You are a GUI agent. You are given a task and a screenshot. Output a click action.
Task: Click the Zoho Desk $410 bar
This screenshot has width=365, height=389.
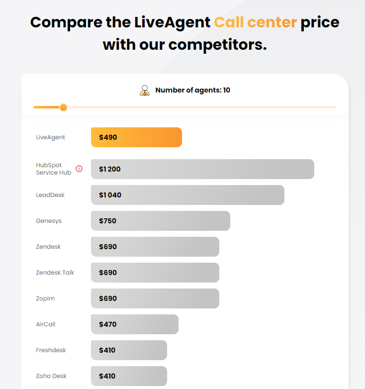[129, 376]
